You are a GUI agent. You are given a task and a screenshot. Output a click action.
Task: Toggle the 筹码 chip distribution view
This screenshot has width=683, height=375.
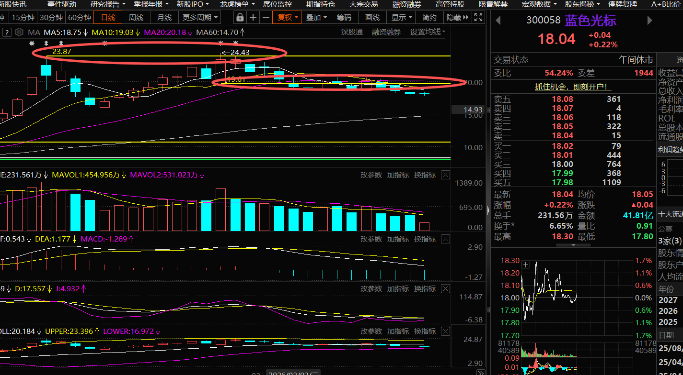click(x=344, y=18)
